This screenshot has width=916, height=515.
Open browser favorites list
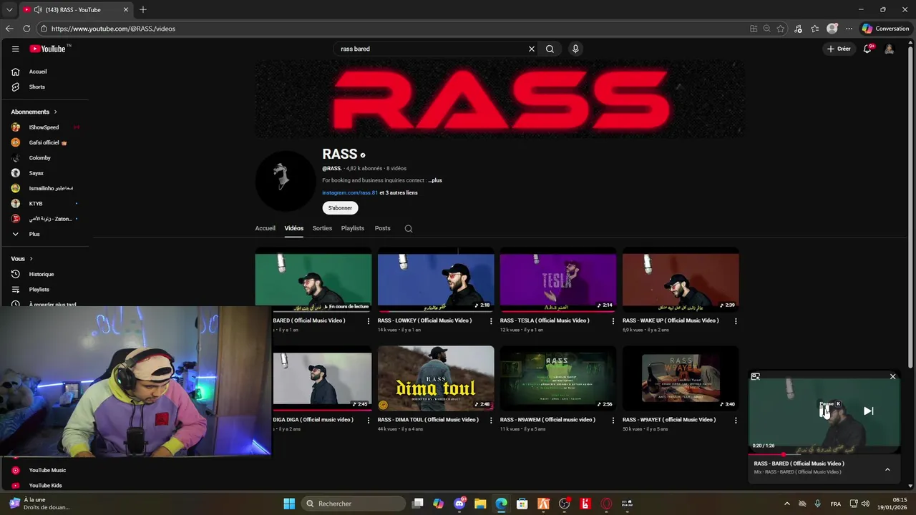(x=815, y=29)
